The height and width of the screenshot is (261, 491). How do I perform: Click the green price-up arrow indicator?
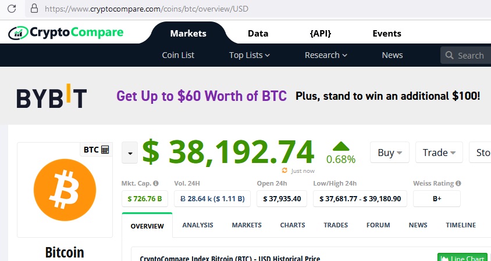click(341, 146)
